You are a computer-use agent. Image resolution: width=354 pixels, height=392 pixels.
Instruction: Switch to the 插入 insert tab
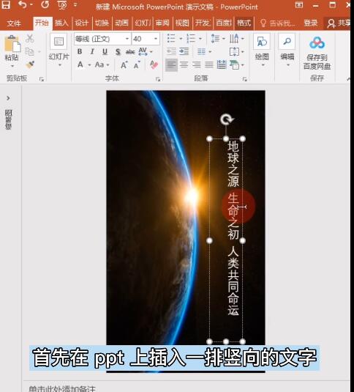point(61,23)
